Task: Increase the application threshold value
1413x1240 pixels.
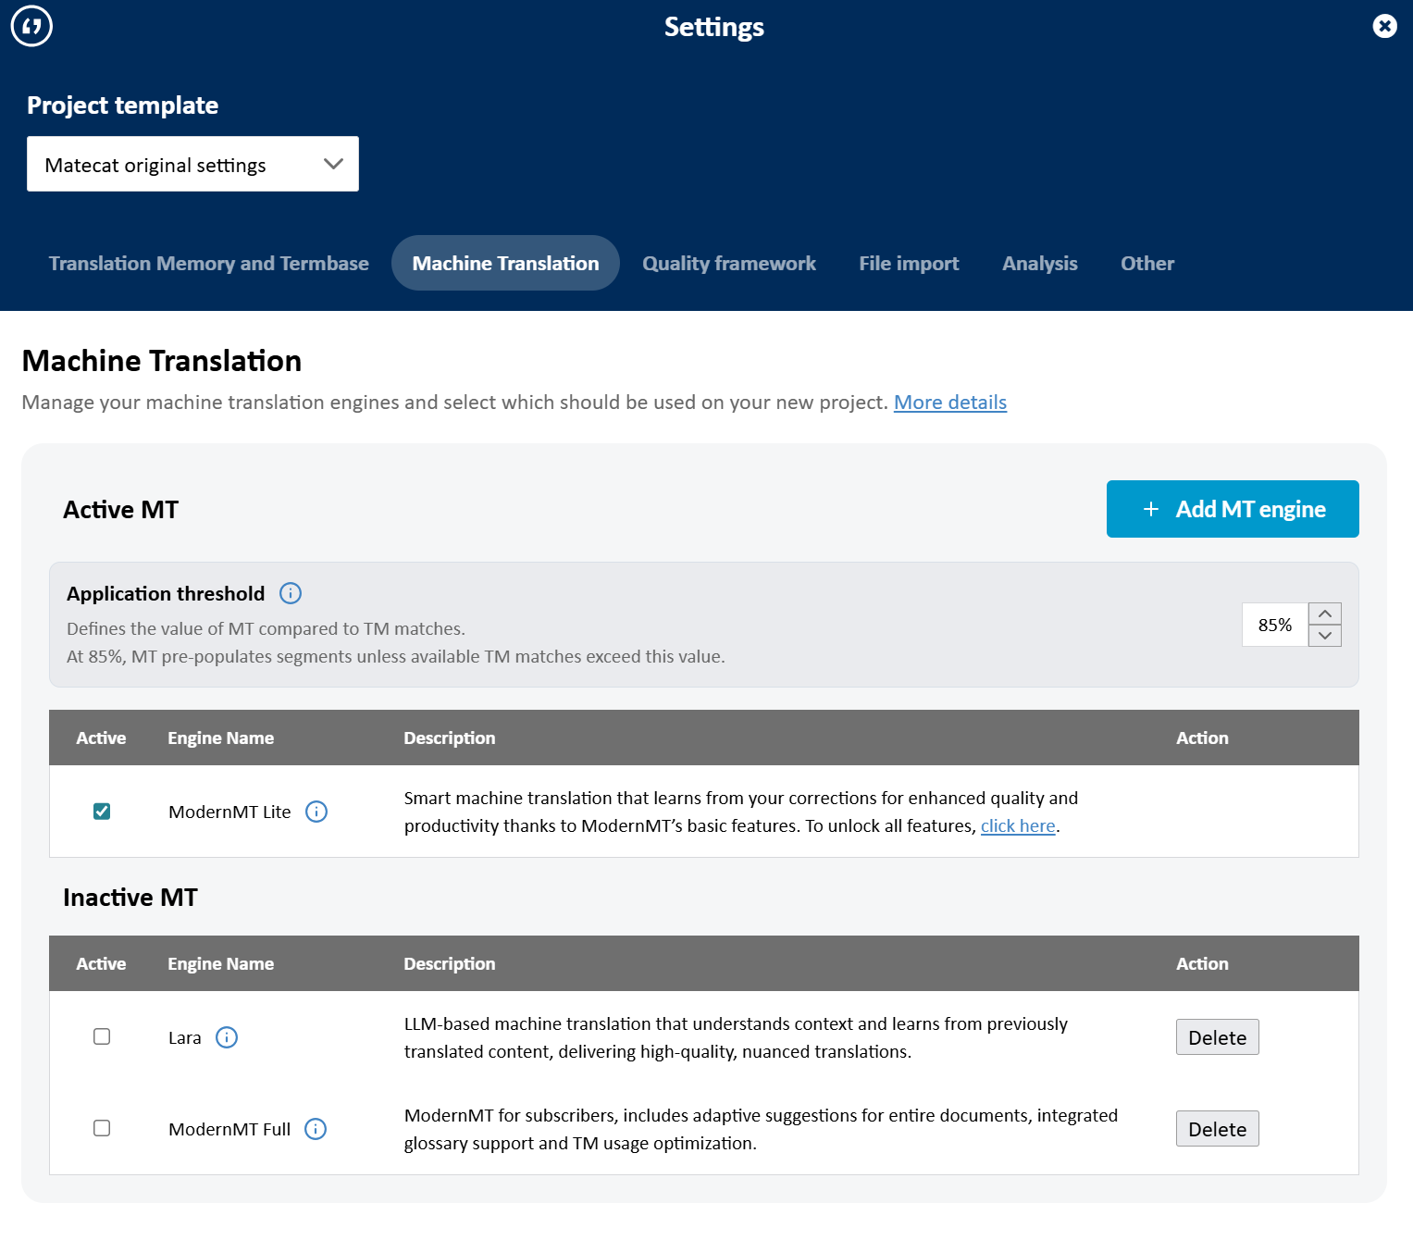Action: tap(1325, 614)
